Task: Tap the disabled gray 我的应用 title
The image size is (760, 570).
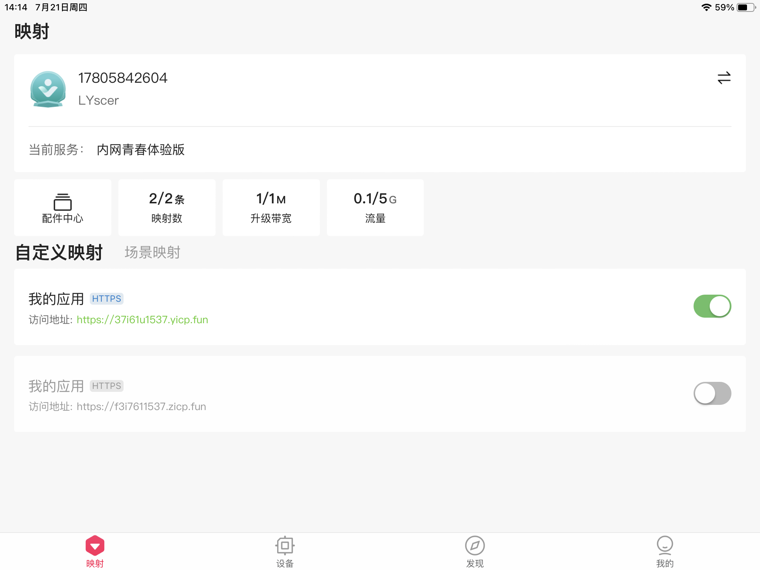Action: point(56,386)
